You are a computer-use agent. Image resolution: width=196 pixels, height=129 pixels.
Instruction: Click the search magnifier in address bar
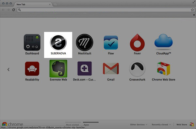click(20, 10)
